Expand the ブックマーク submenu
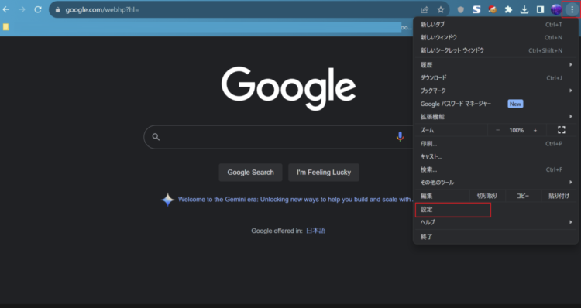This screenshot has width=581, height=308. (496, 91)
